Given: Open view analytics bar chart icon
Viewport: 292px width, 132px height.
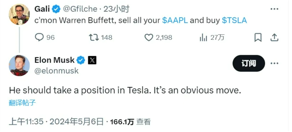Looking at the screenshot, I should click(x=203, y=37).
